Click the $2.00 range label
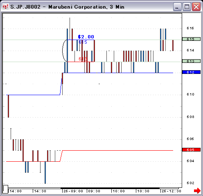 tap(86, 37)
